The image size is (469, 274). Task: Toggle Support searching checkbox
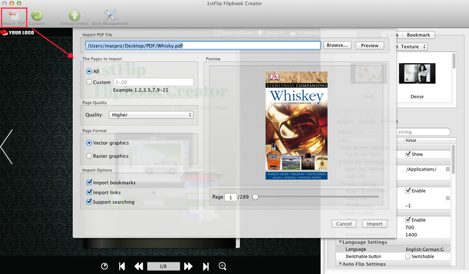pyautogui.click(x=89, y=201)
